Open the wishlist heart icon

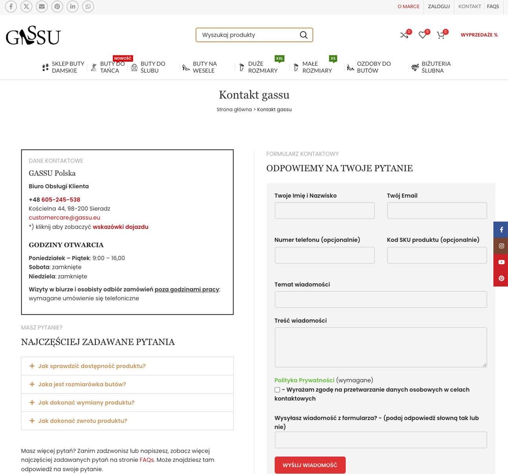point(422,35)
